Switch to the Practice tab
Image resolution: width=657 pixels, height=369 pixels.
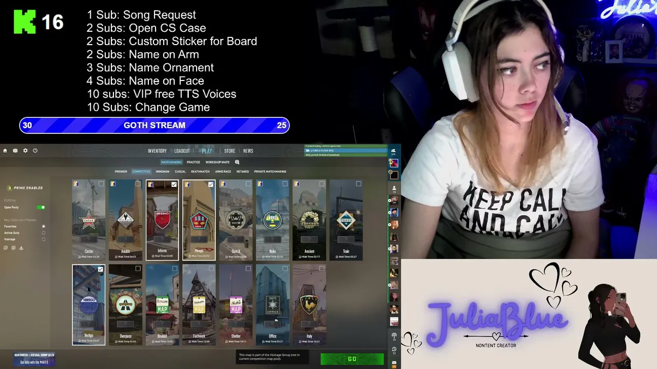click(x=194, y=162)
